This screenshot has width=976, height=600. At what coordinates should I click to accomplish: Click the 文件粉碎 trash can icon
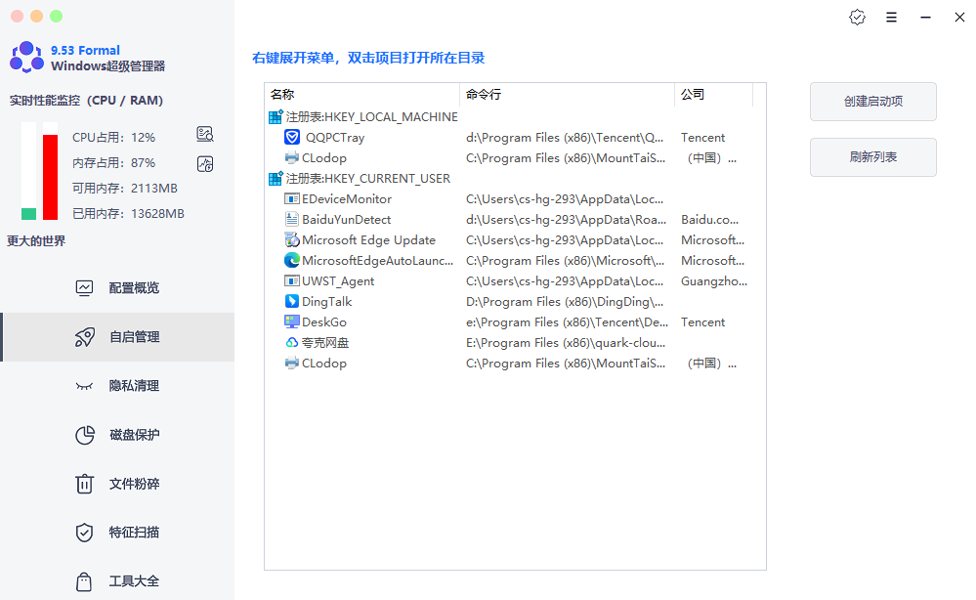(x=84, y=484)
